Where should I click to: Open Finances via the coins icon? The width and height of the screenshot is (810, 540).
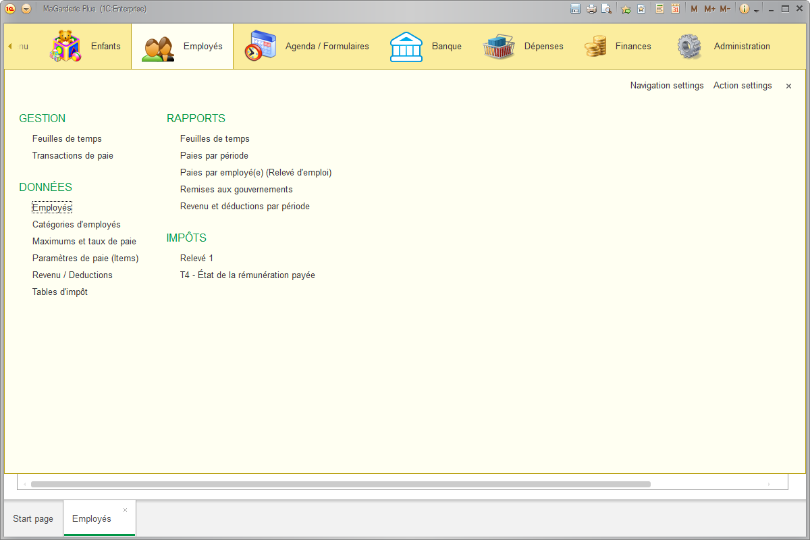tap(595, 45)
